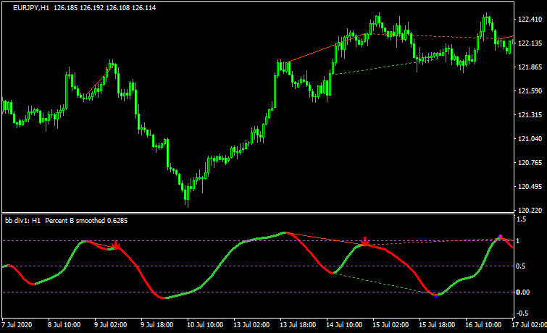Select the 7 Jul 2020 date label
This screenshot has height=333, width=547.
(x=20, y=326)
